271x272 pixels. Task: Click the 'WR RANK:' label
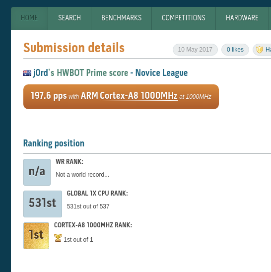point(69,162)
